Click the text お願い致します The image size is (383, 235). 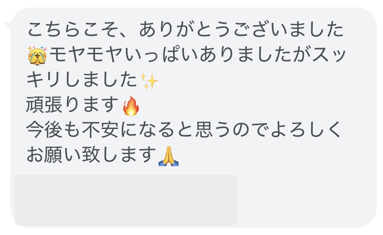tap(91, 155)
